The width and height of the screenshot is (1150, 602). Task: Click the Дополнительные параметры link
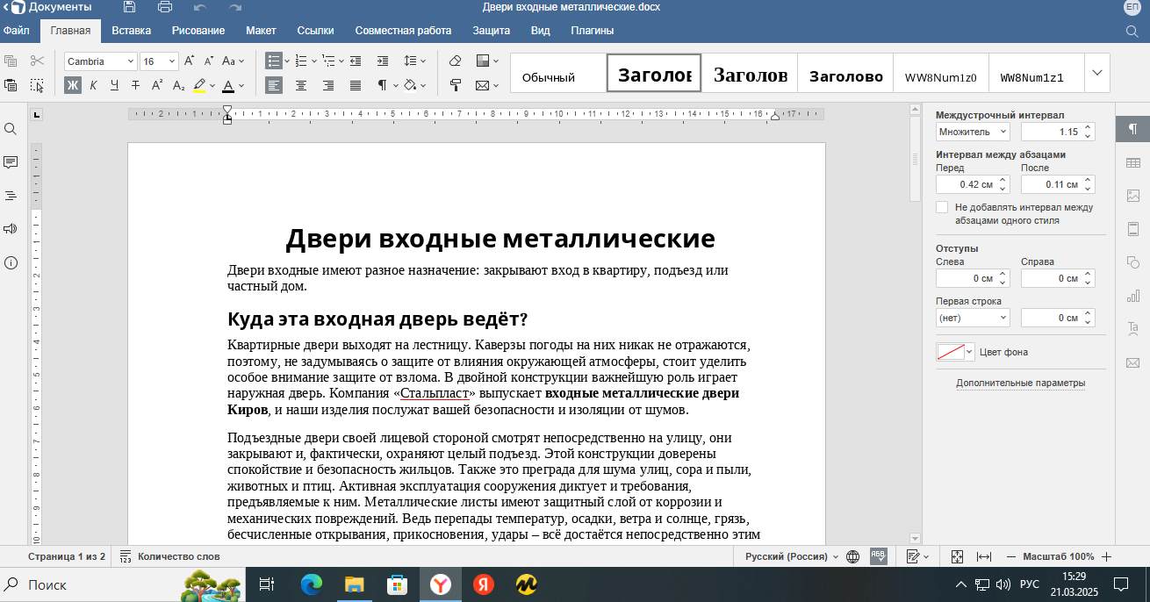tap(1020, 383)
